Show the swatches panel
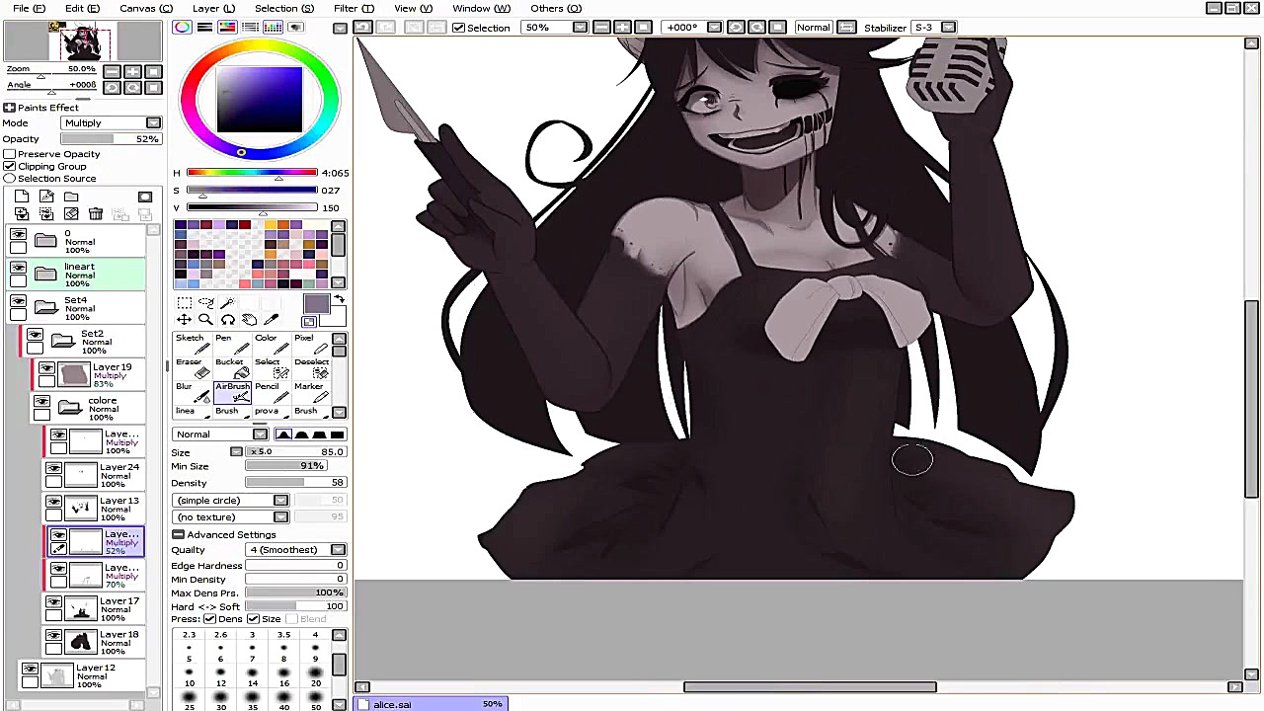This screenshot has height=711, width=1264. coord(274,28)
